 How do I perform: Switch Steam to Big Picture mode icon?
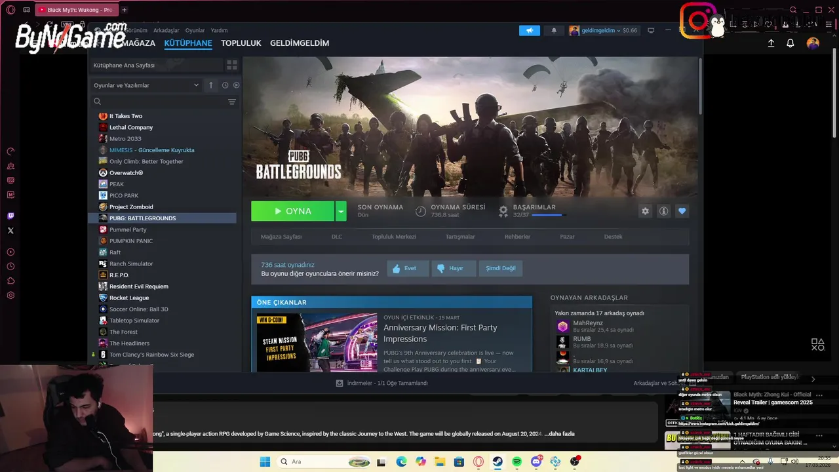(x=651, y=30)
